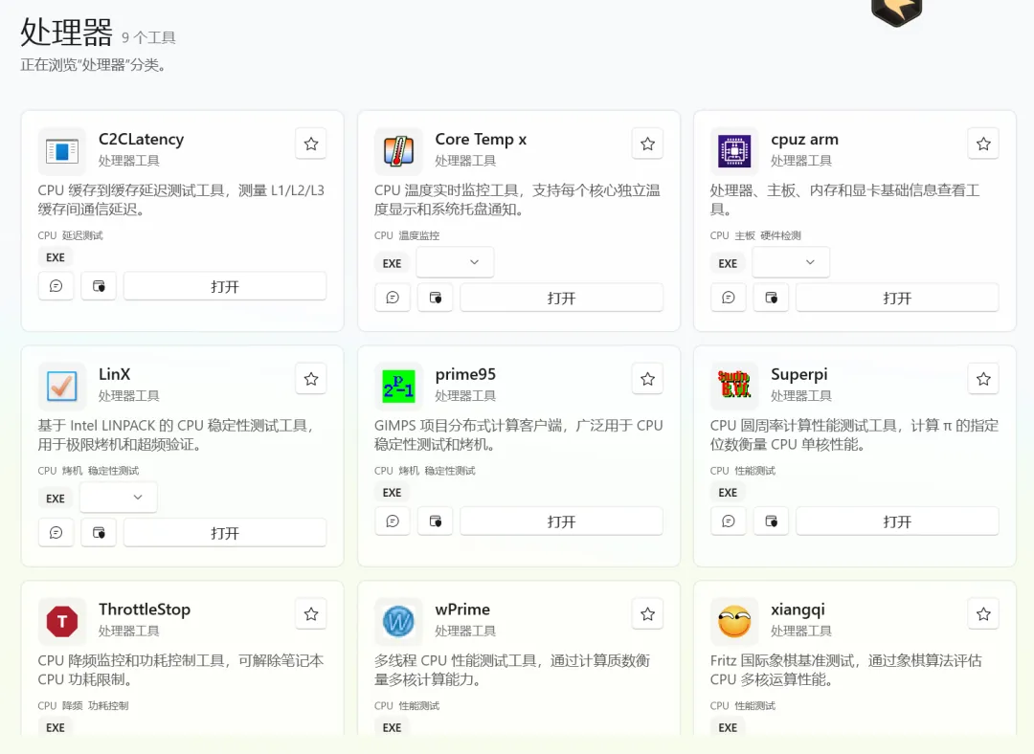This screenshot has width=1034, height=754.
Task: Click the ThrottleStop title text
Action: click(145, 610)
